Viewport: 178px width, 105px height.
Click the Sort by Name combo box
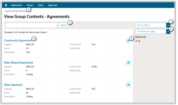tap(150, 25)
